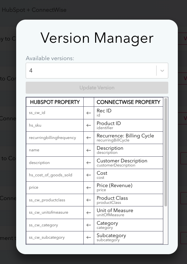Click the Price (Revenue) property

[128, 188]
